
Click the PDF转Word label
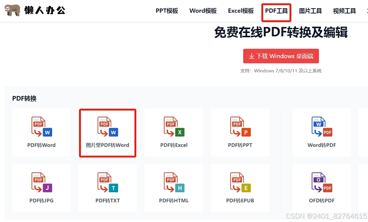[x=41, y=145]
